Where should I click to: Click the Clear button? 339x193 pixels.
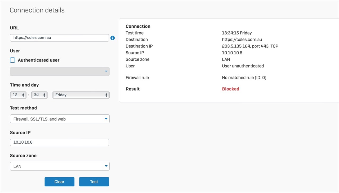(59, 182)
